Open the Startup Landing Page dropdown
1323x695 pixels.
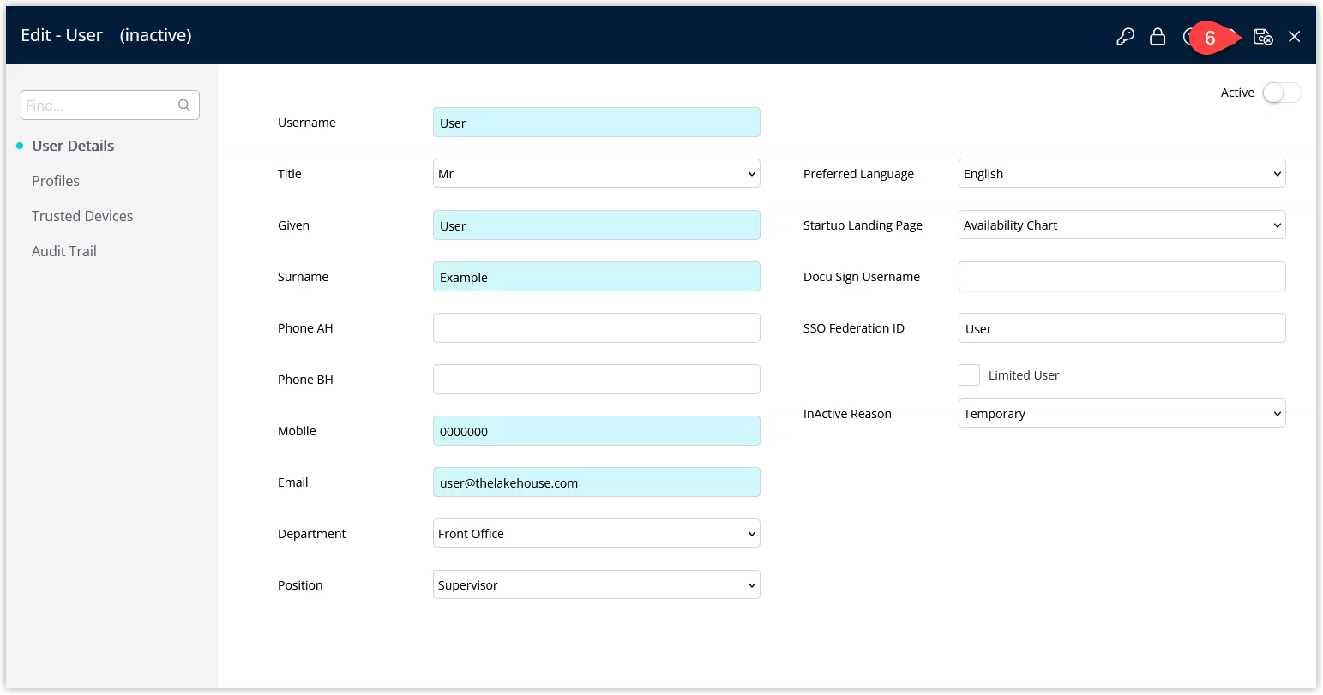1122,225
